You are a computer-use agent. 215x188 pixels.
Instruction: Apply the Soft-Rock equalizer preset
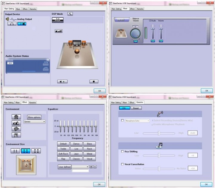[63, 154]
